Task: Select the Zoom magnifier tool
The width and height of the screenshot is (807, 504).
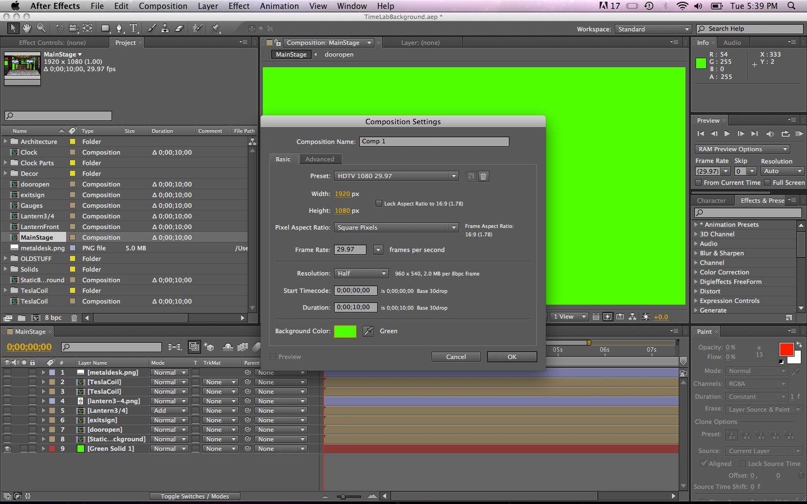Action: [41, 28]
